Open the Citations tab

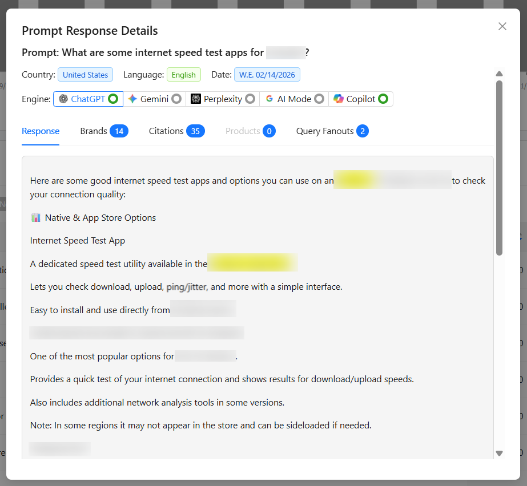[x=176, y=131]
